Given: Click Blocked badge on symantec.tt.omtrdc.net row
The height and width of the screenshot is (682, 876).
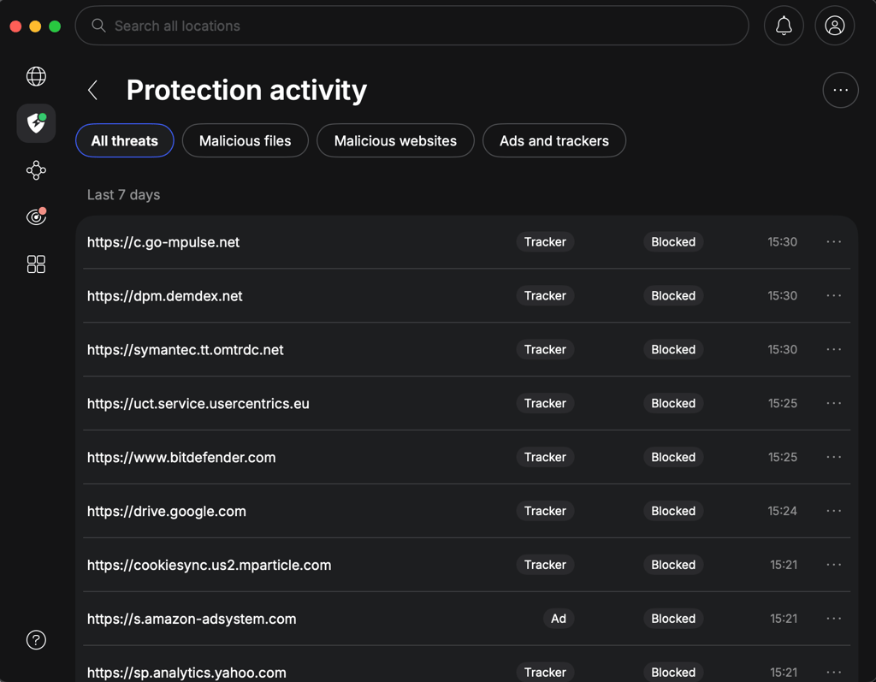Looking at the screenshot, I should point(673,349).
